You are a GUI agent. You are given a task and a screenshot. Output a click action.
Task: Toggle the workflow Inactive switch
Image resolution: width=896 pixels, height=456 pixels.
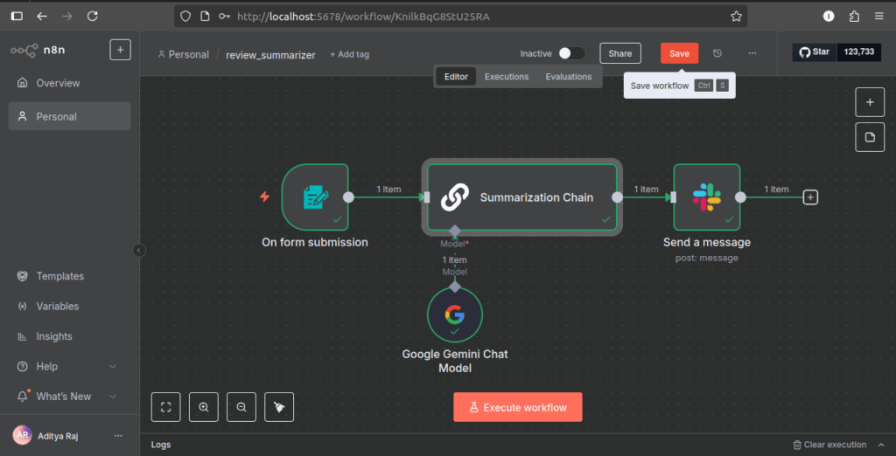click(571, 53)
